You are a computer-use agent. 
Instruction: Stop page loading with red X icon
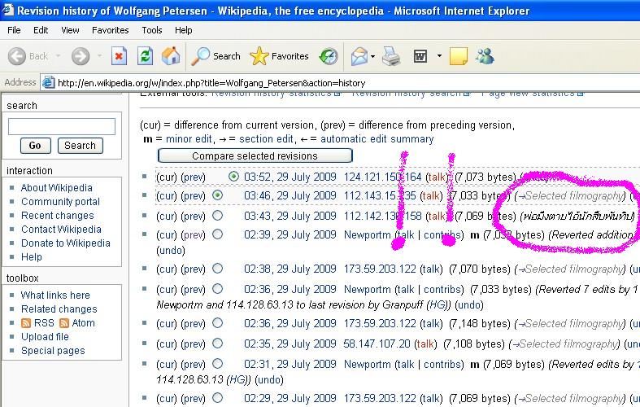coord(119,56)
